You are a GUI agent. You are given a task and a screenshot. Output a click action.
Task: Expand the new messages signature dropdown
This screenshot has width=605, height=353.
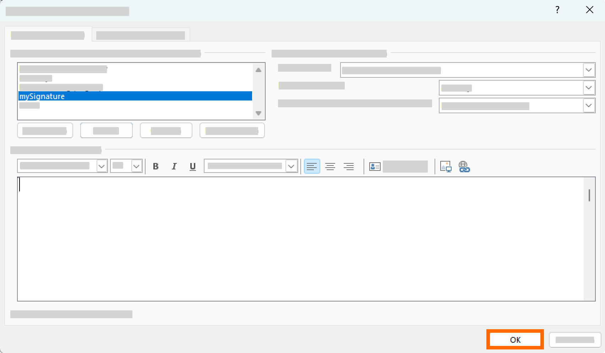click(x=589, y=88)
